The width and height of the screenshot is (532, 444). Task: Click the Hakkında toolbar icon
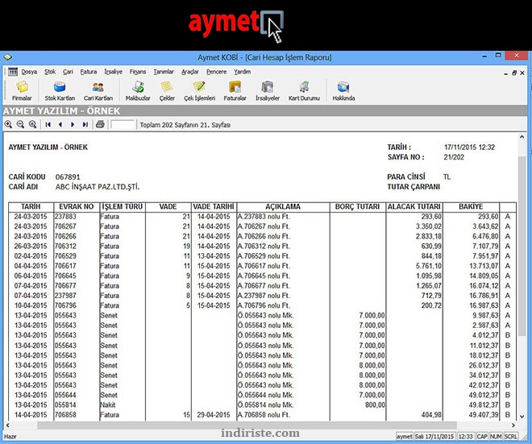coord(343,91)
